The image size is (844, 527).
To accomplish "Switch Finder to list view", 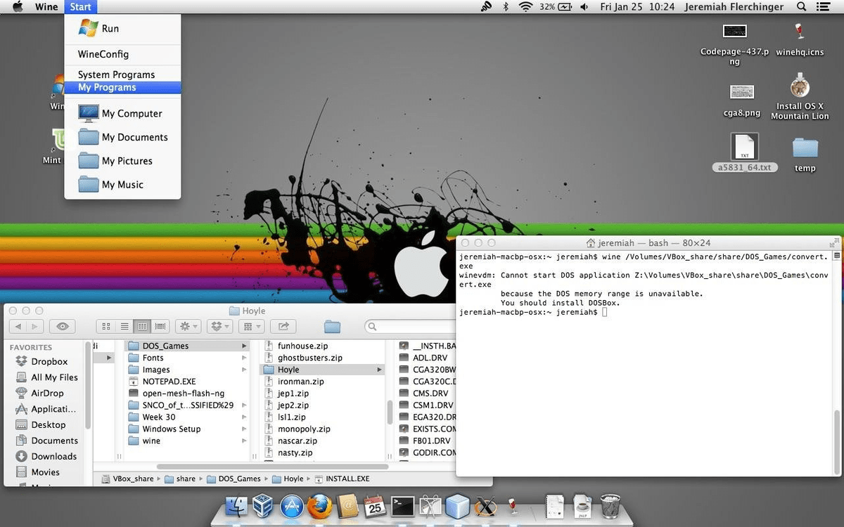I will click(x=125, y=326).
